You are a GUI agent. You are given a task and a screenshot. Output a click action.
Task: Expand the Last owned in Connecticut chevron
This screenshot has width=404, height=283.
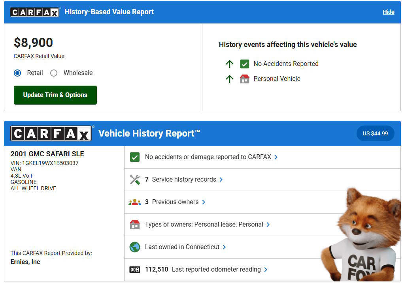(x=224, y=247)
